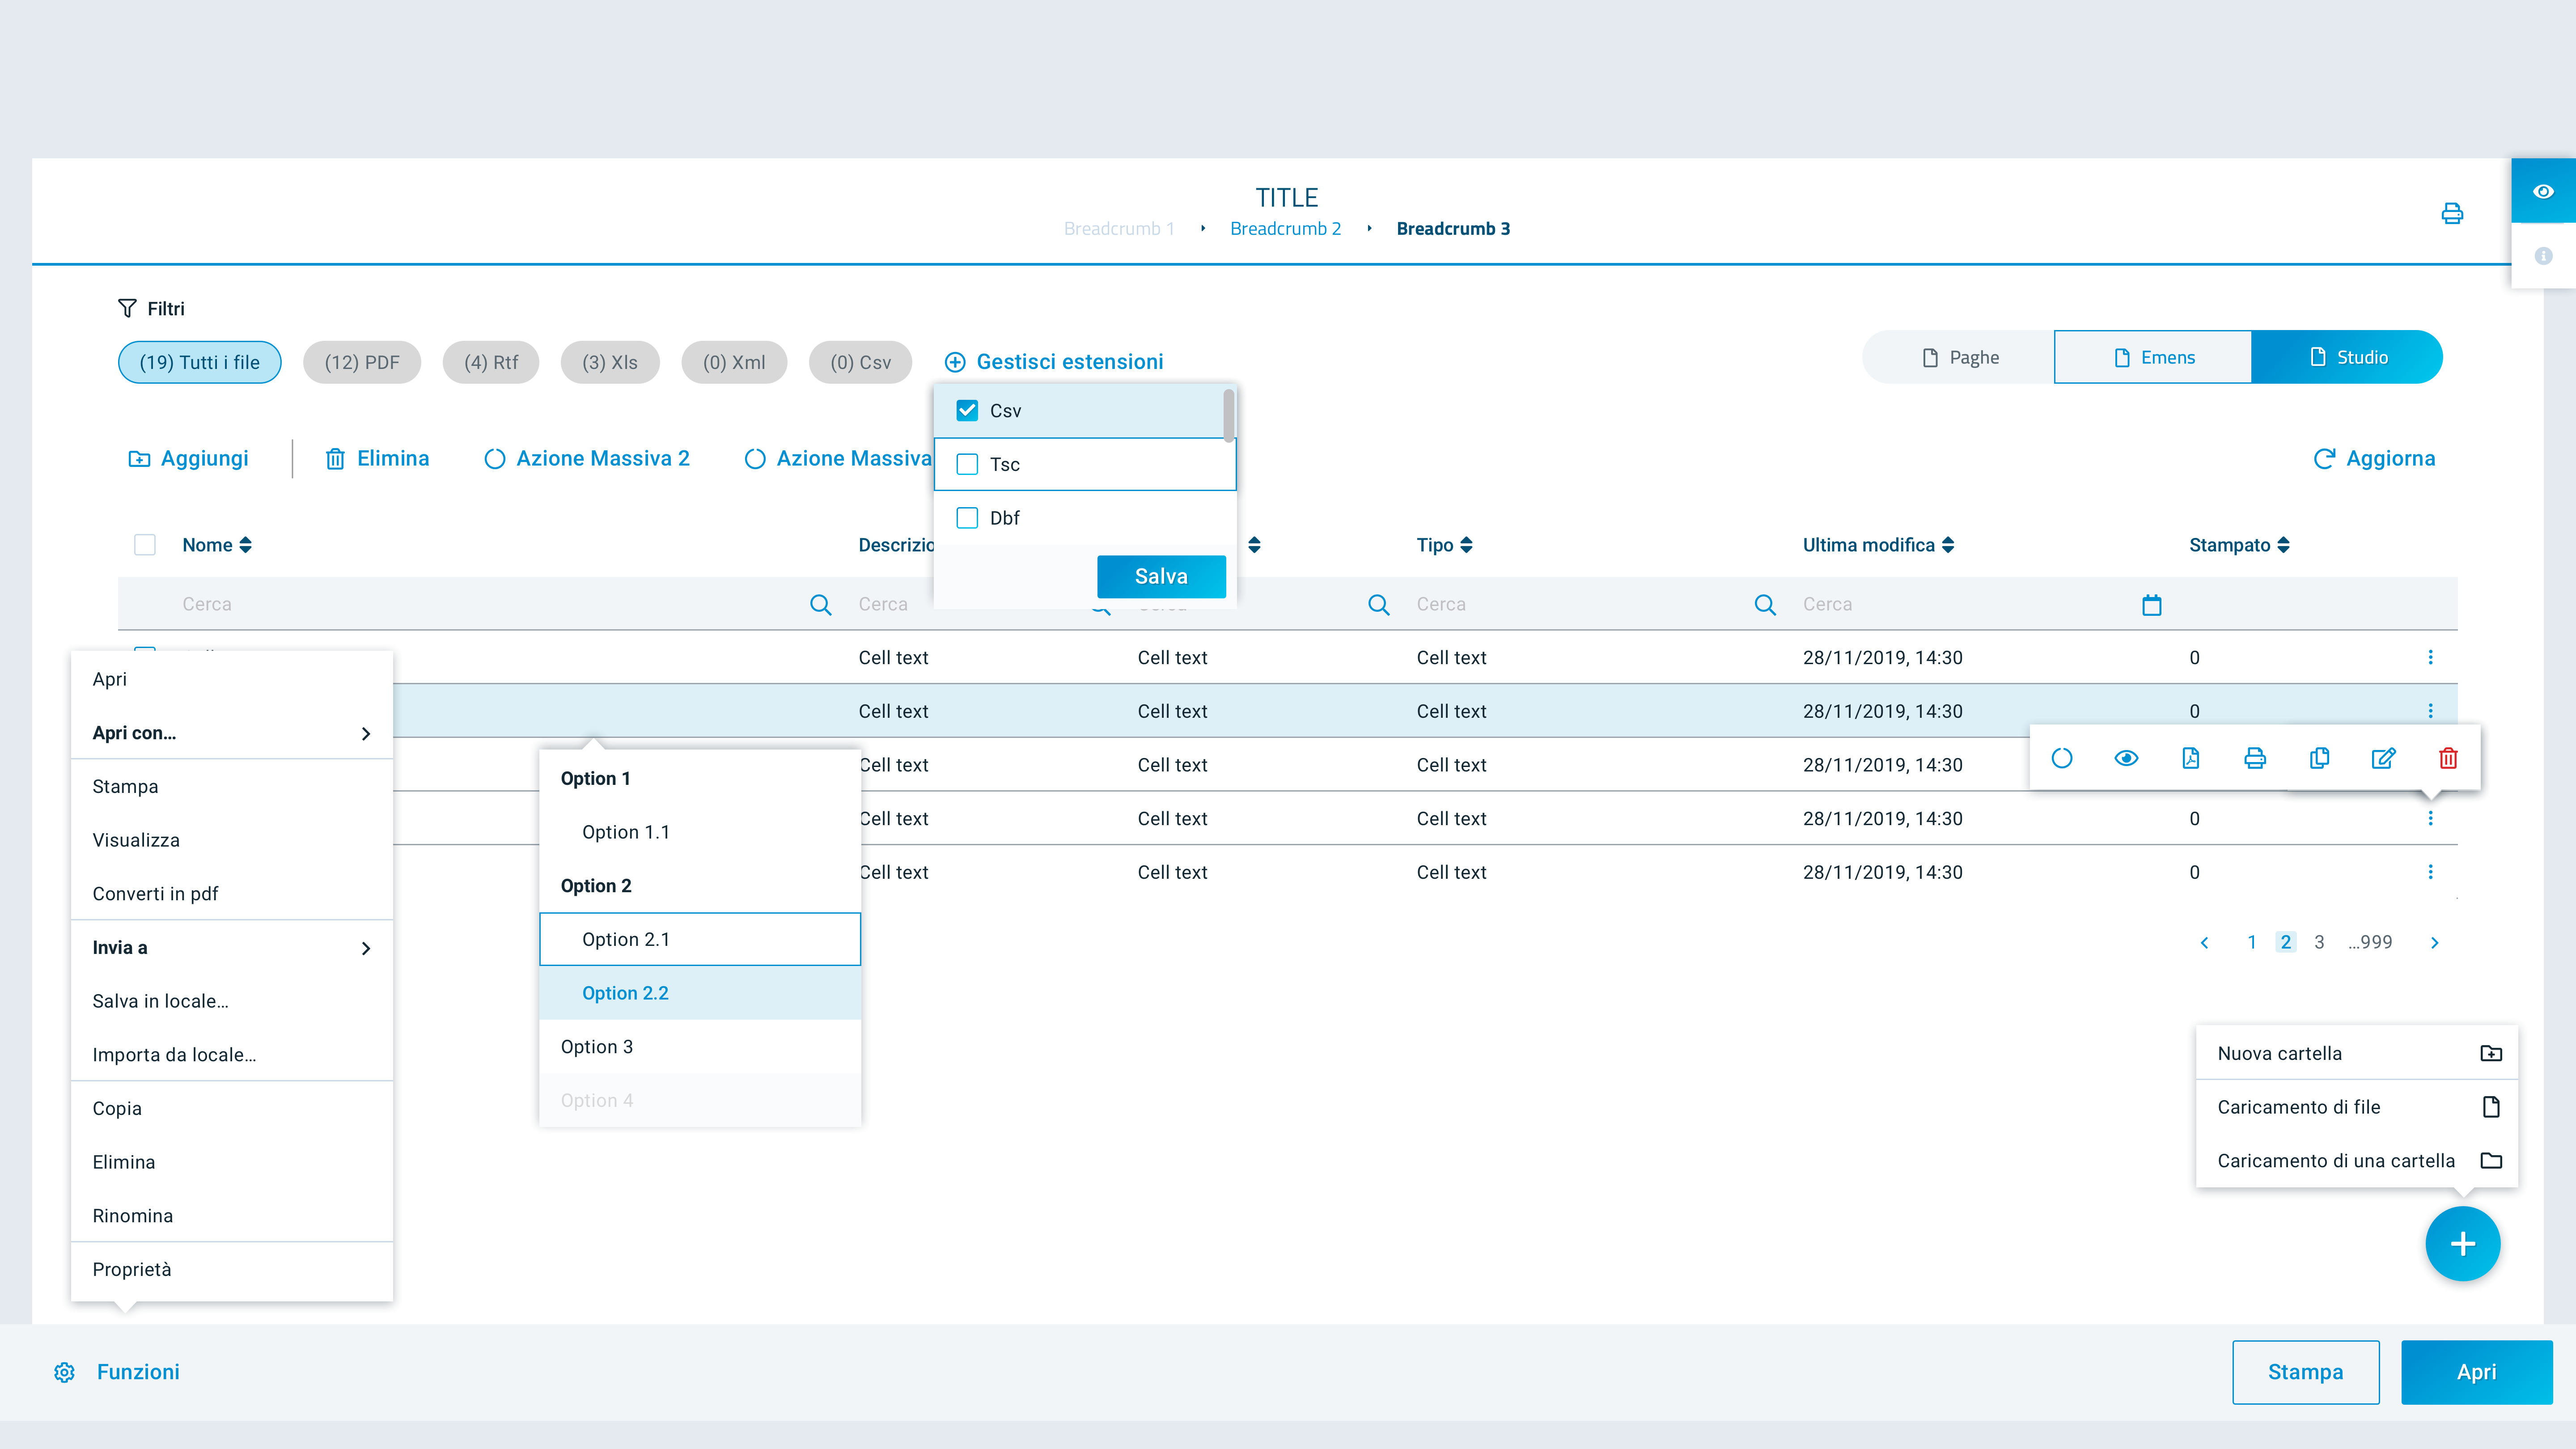Go to page 3 in pagination

coord(2319,942)
